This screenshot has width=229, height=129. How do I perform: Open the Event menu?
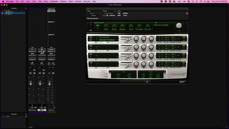[x=46, y=1]
